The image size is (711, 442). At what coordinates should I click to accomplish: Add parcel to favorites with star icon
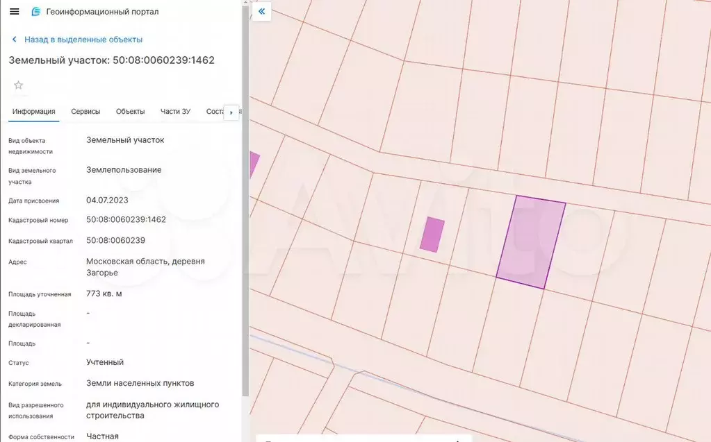(18, 85)
